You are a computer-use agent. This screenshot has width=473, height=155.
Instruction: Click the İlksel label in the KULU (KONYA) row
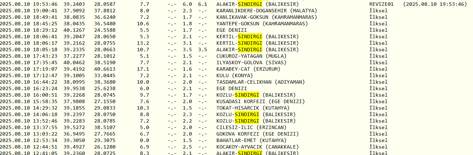click(379, 75)
